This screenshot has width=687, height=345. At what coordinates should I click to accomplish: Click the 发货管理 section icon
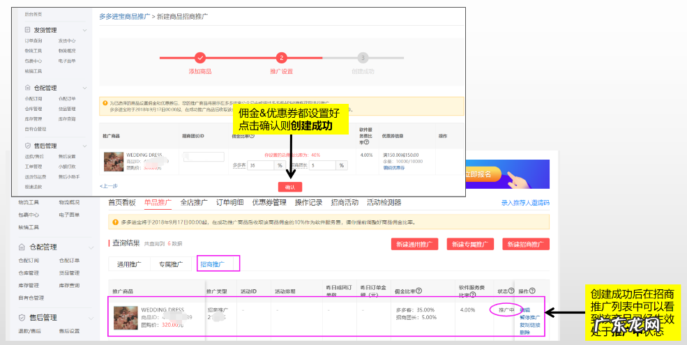tap(28, 30)
